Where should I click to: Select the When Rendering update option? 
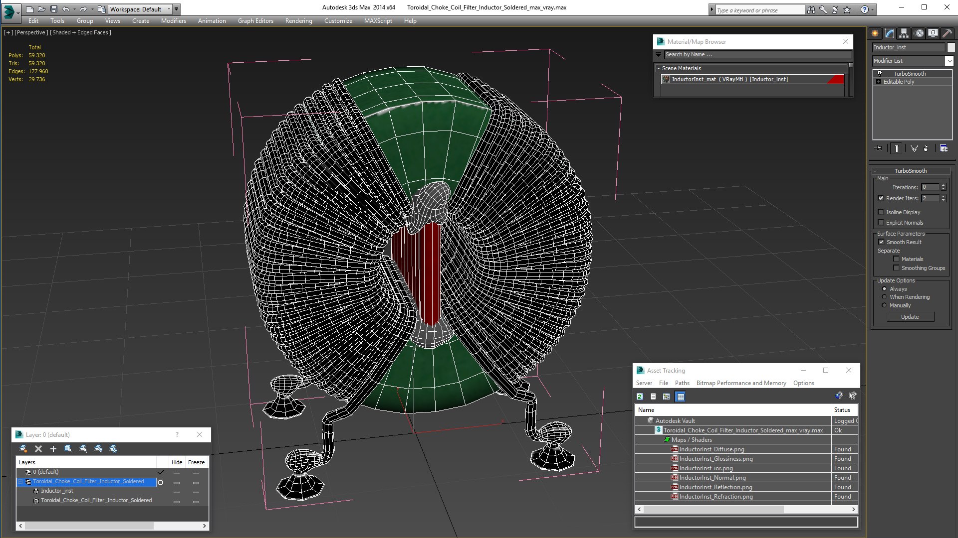(884, 297)
